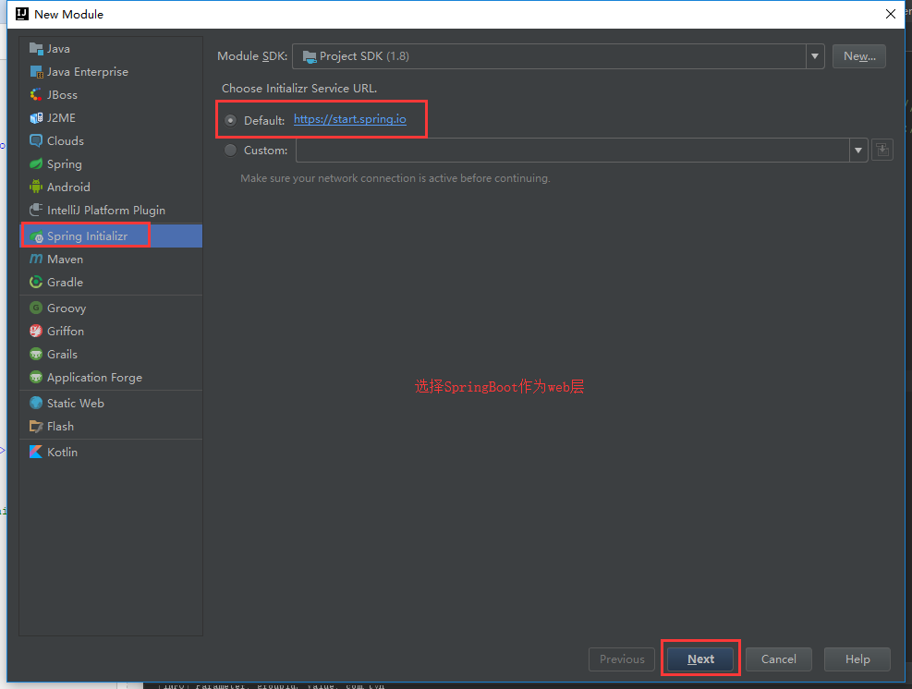Choose the Groovy module type

coord(111,308)
